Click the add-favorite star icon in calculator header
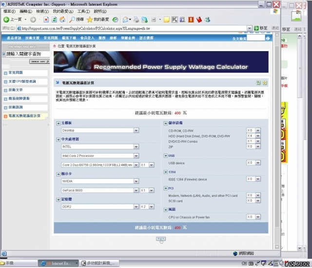 [x=264, y=83]
